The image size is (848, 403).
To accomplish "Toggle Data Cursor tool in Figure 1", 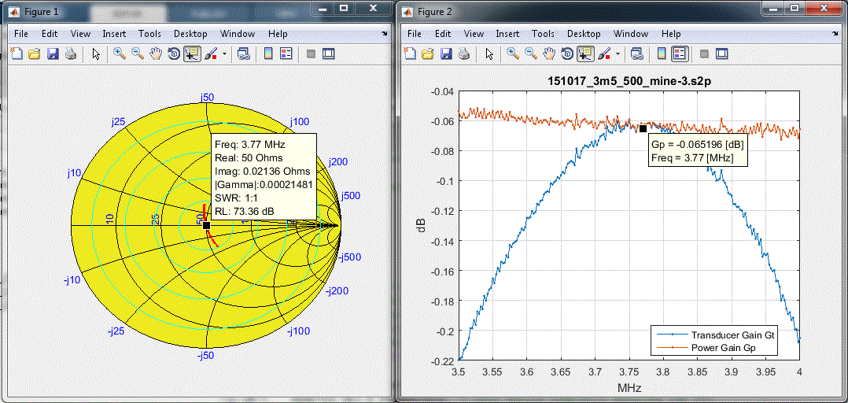I will click(191, 54).
